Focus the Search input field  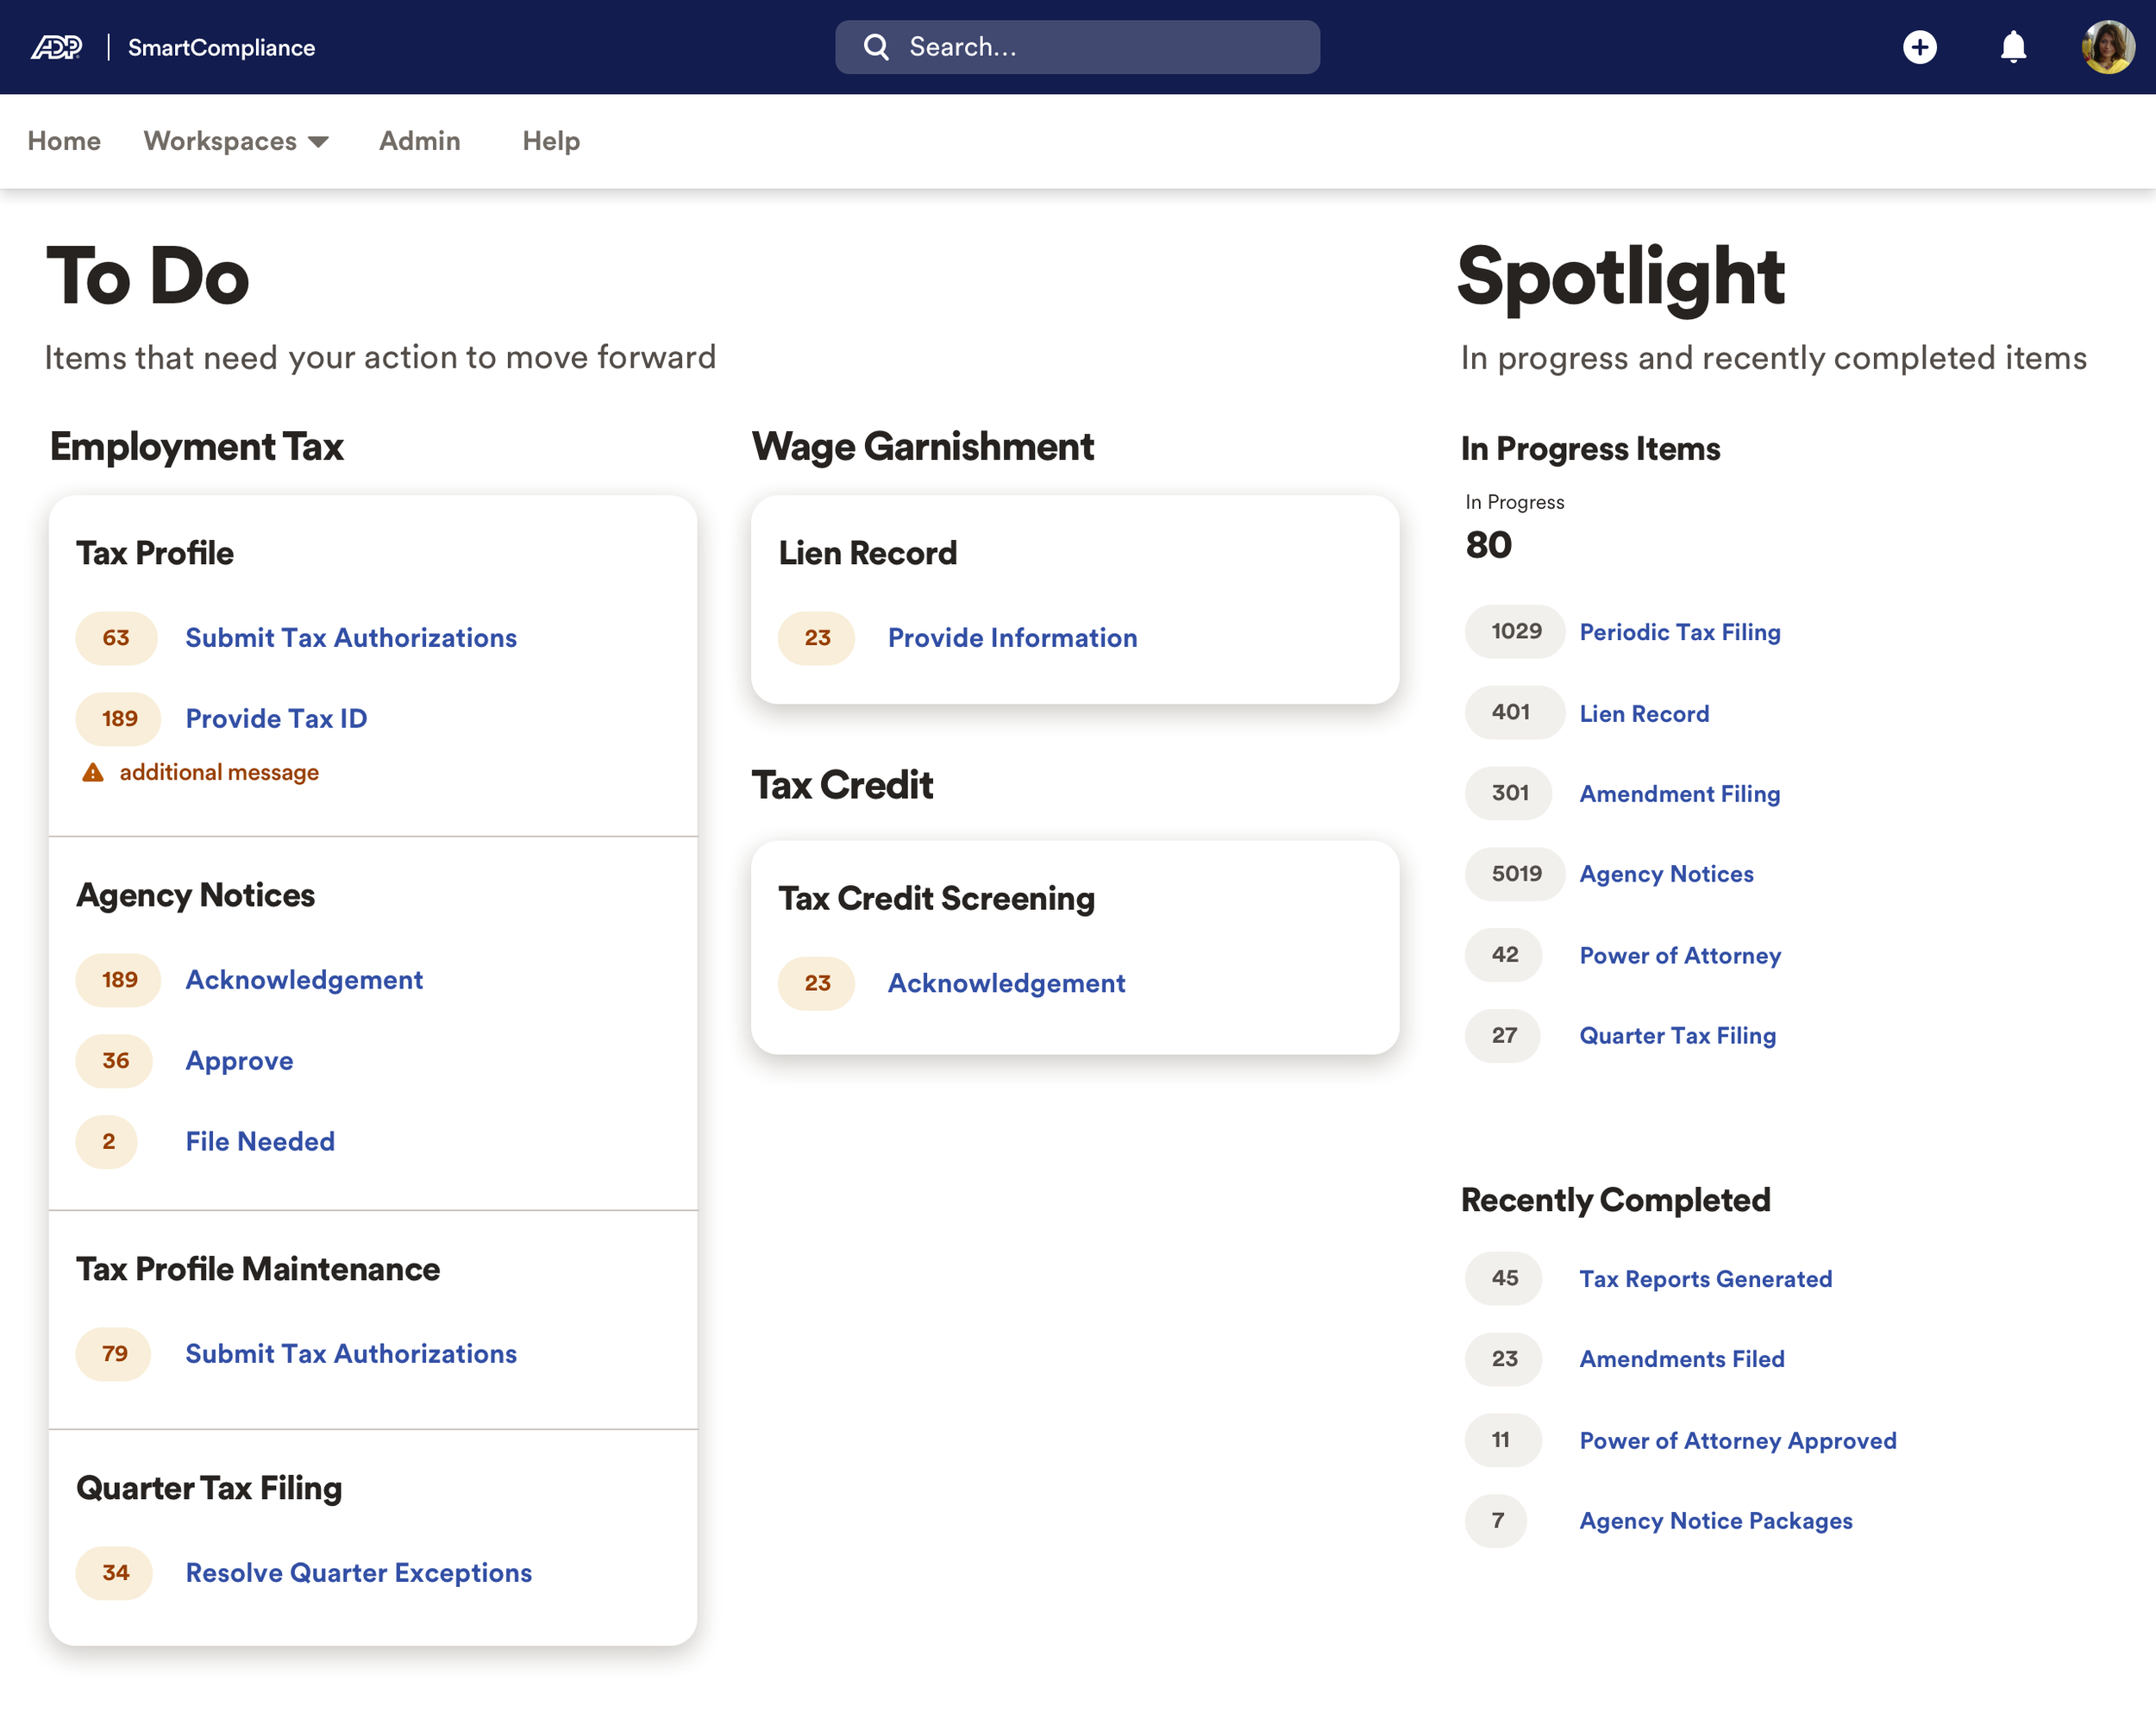tap(1100, 47)
